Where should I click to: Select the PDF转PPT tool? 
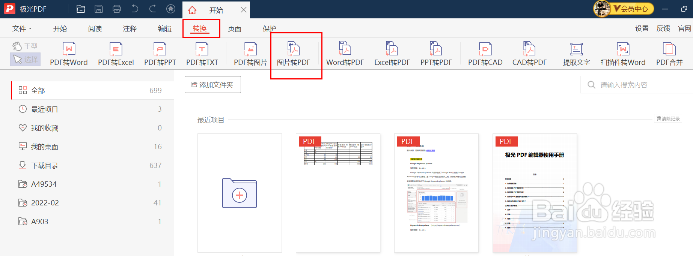point(160,54)
